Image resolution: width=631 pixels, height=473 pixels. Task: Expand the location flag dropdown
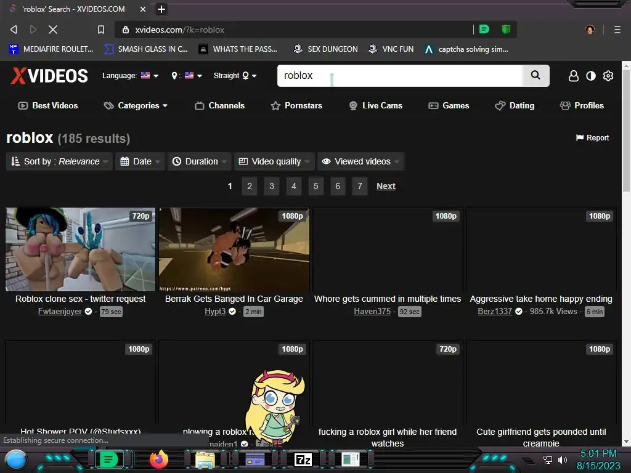187,76
